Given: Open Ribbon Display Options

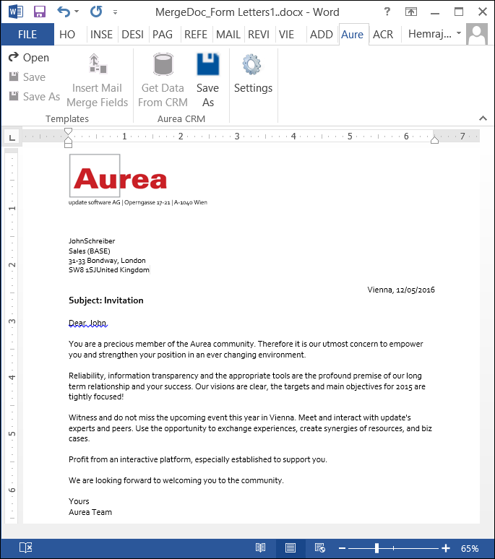Looking at the screenshot, I should [411, 12].
